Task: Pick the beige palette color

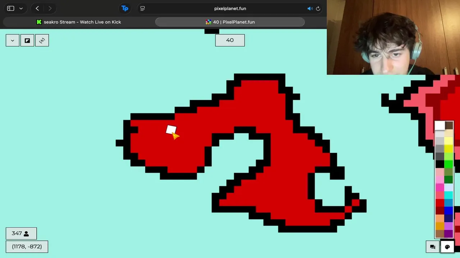Action: (449, 133)
